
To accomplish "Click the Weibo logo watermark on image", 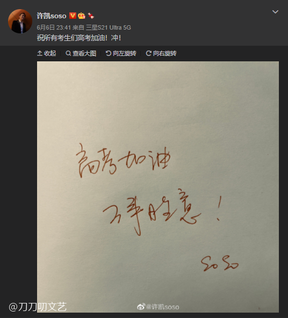I will 141,307.
